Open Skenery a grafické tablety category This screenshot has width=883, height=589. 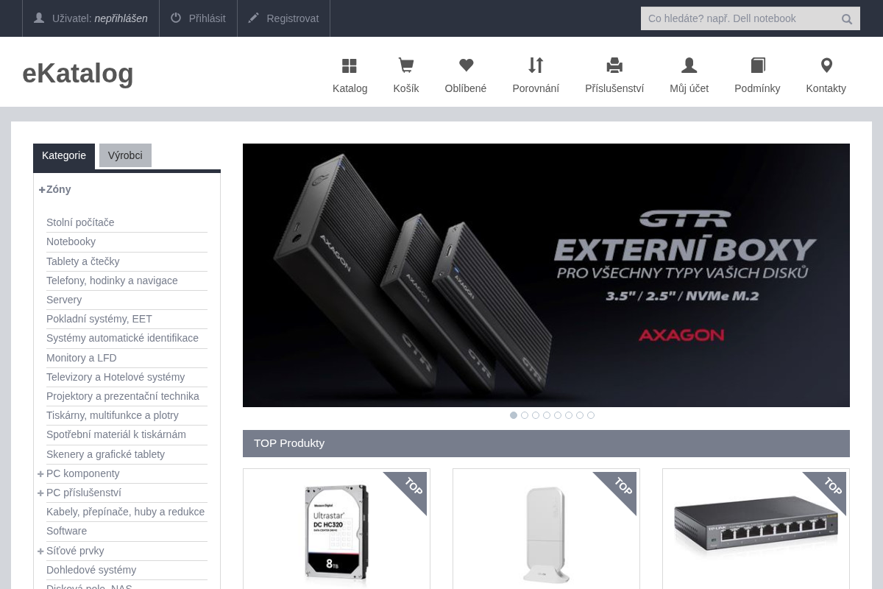tap(105, 454)
